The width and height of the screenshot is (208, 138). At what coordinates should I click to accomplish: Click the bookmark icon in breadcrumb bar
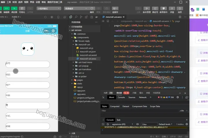click(108, 21)
